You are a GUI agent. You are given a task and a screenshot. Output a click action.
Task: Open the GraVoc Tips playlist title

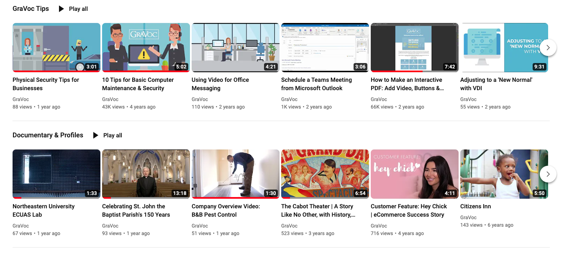coord(31,8)
